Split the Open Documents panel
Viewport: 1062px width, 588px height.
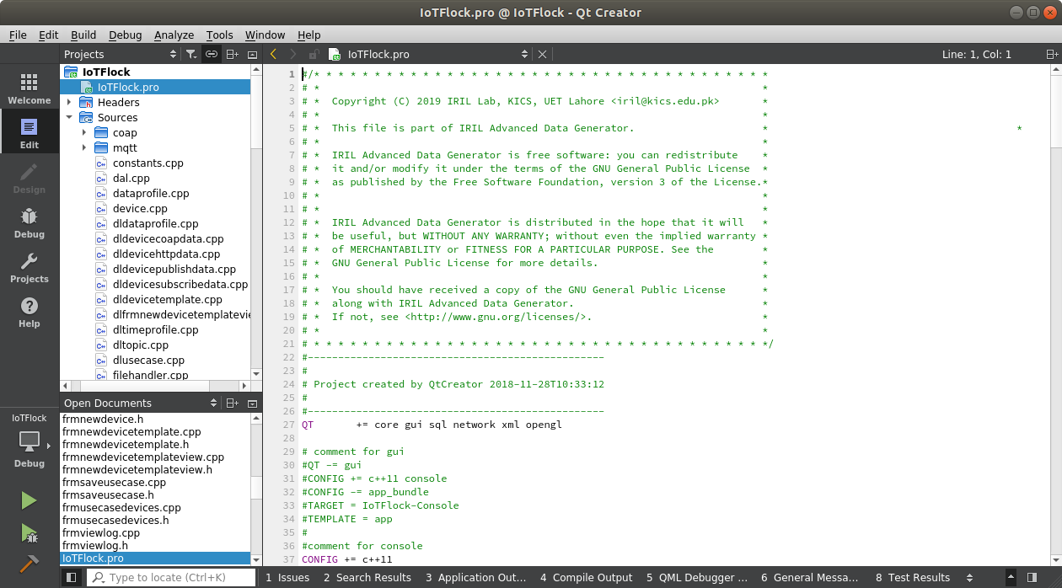coord(233,403)
